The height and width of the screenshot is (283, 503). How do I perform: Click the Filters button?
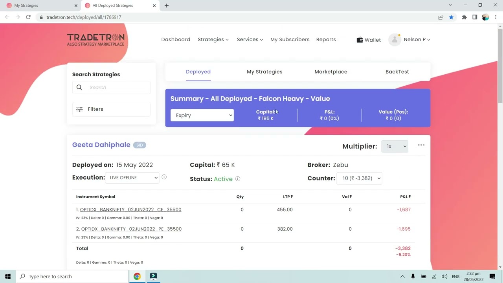112,109
